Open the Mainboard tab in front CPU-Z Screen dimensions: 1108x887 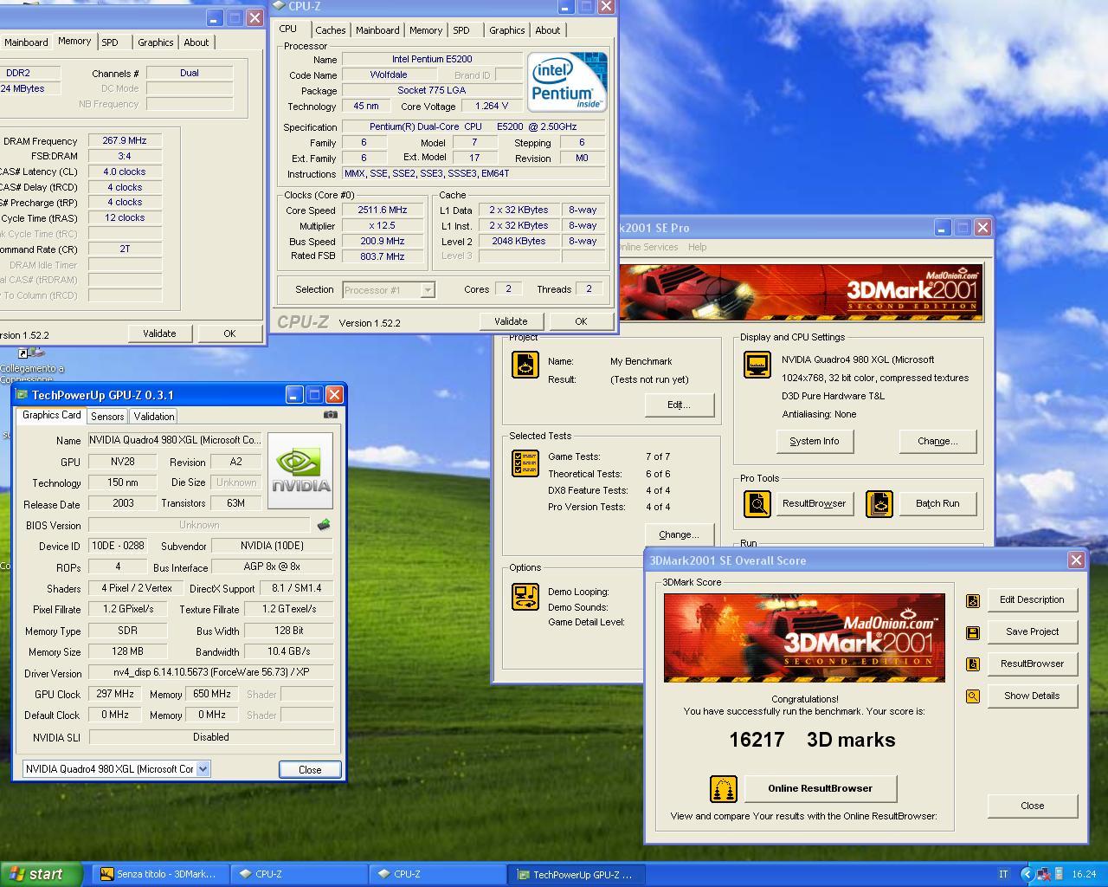[x=378, y=30]
